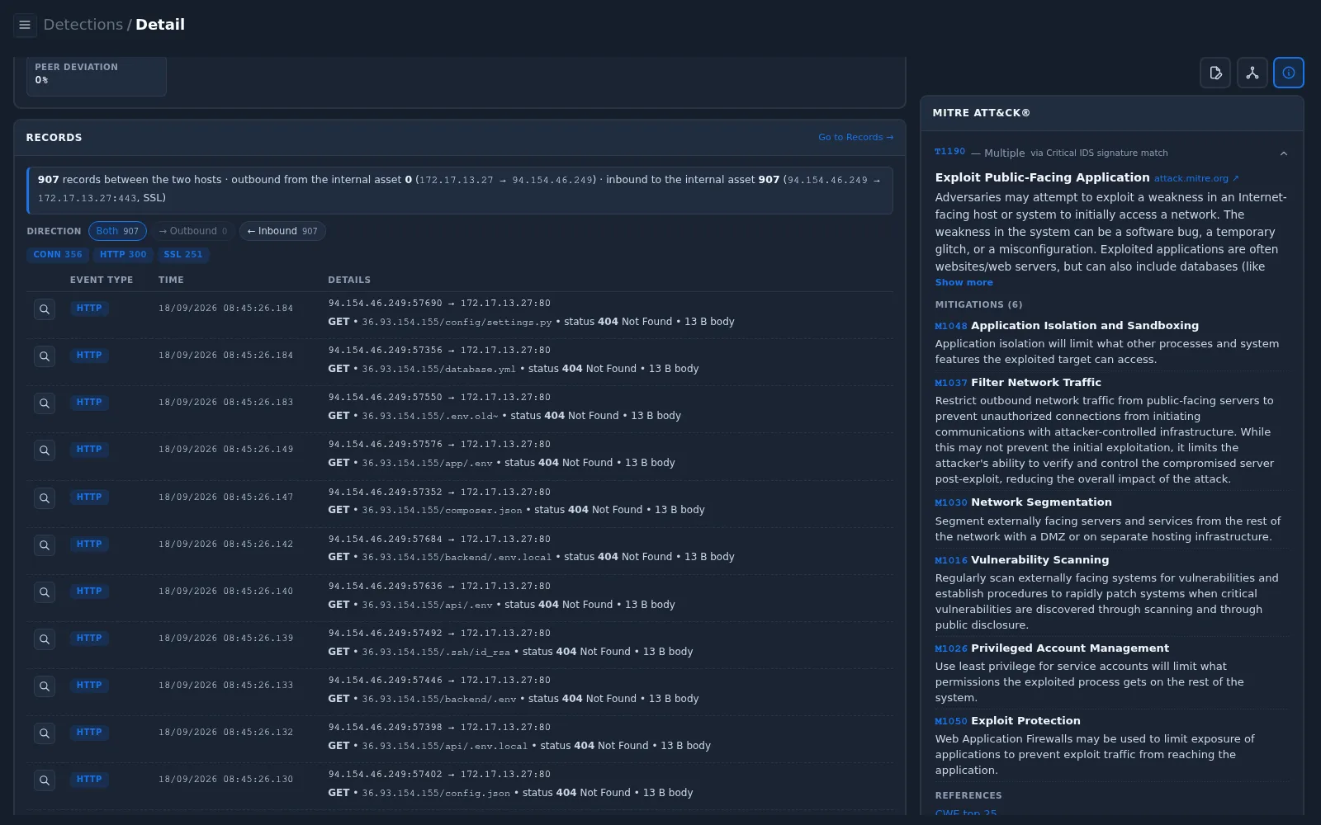Expand description with Show more

964,282
